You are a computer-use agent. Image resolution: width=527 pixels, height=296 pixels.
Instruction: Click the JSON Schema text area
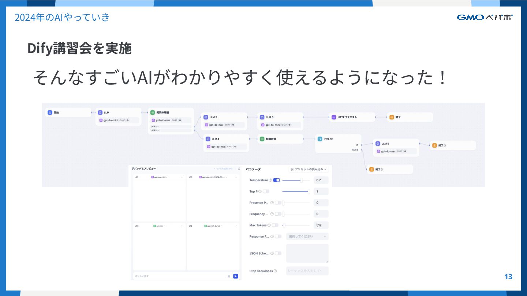point(307,253)
